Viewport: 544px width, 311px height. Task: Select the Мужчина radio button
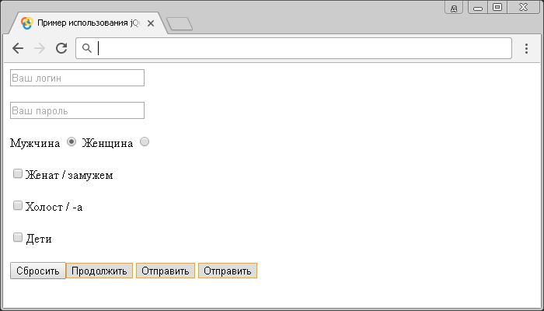71,142
